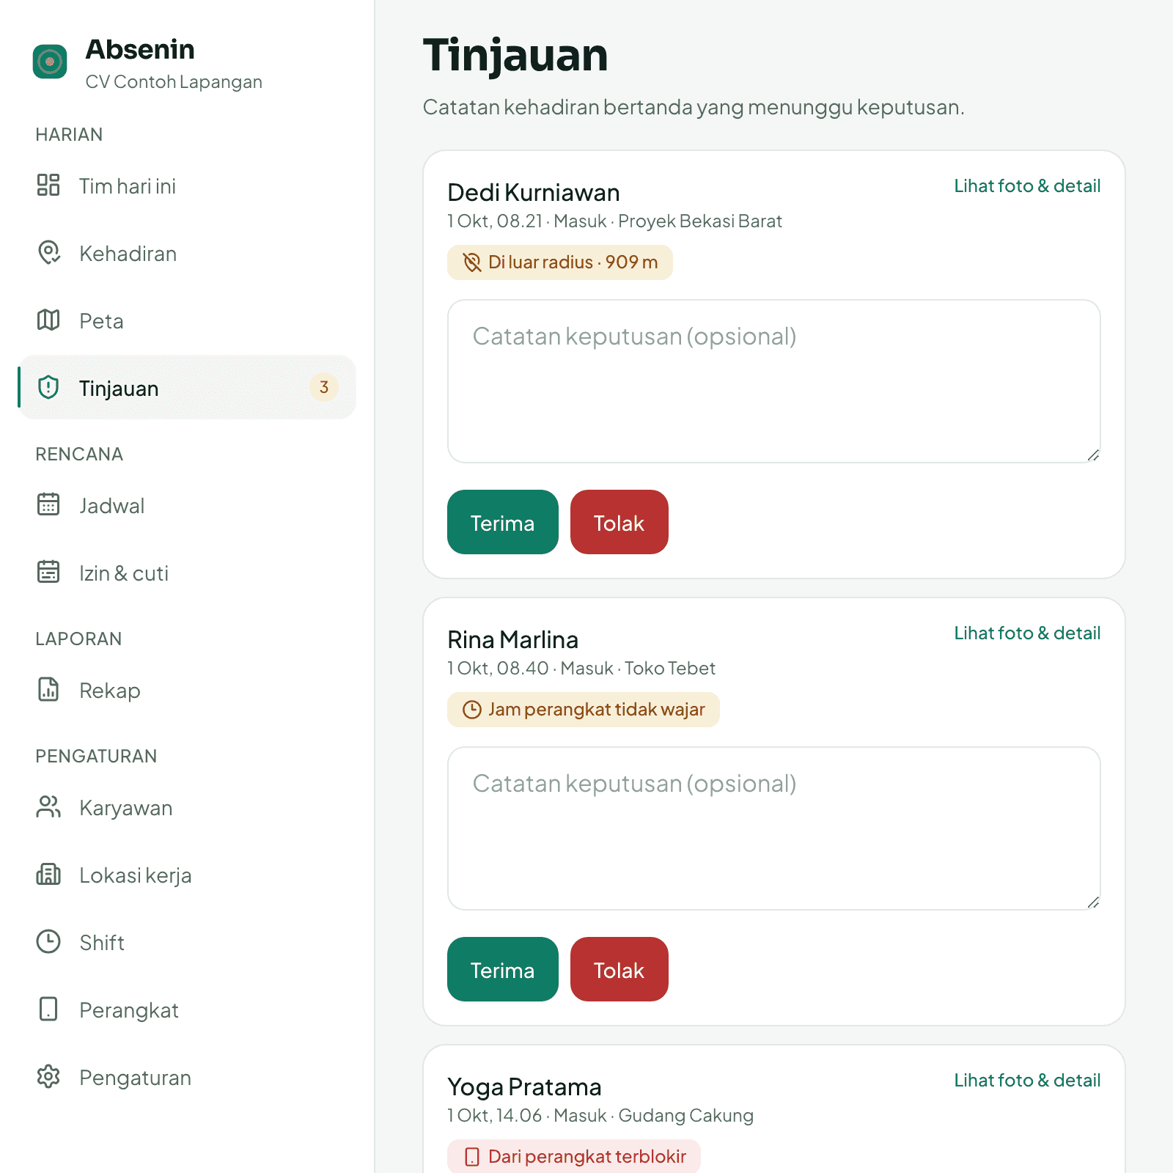The height and width of the screenshot is (1173, 1173).
Task: Open the Kehadiran menu item
Action: (187, 254)
